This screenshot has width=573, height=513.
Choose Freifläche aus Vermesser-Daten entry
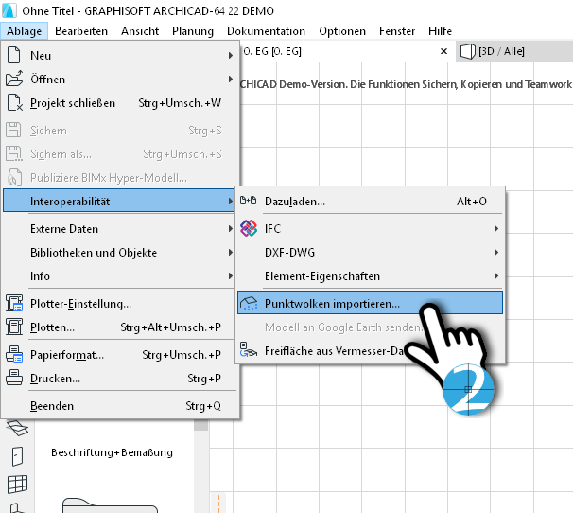[370, 350]
